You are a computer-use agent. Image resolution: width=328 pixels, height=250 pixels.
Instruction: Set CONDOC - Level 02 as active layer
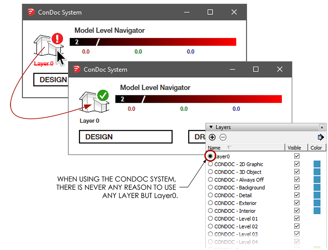pyautogui.click(x=210, y=226)
